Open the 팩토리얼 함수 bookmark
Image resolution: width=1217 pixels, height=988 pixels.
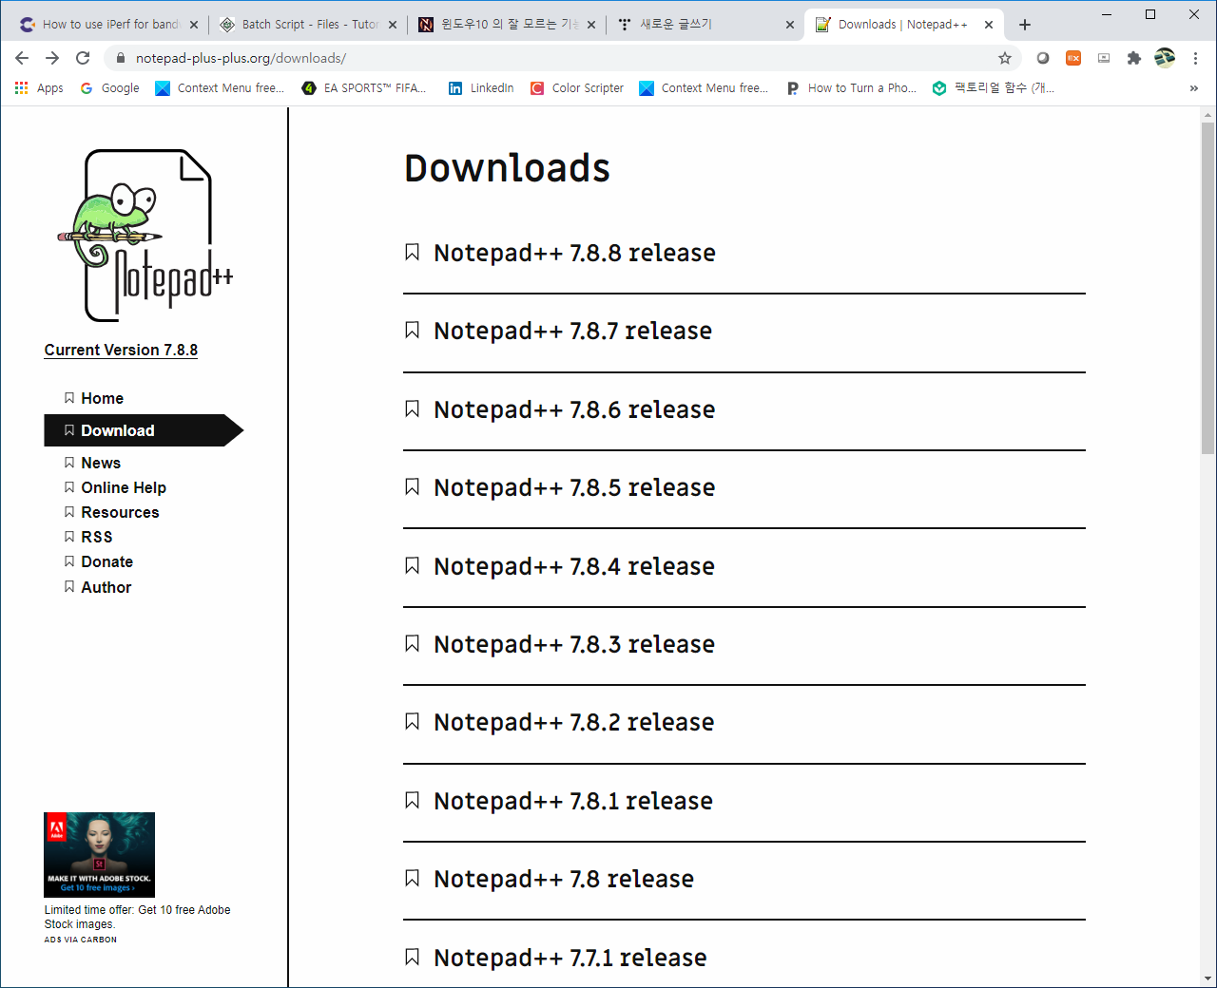(994, 88)
